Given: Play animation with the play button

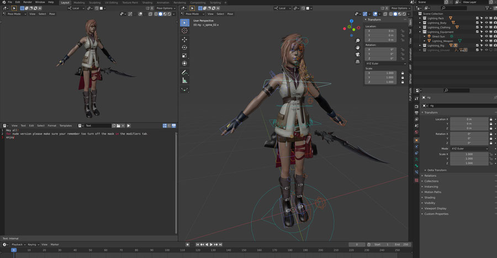Looking at the screenshot, I should (x=212, y=245).
